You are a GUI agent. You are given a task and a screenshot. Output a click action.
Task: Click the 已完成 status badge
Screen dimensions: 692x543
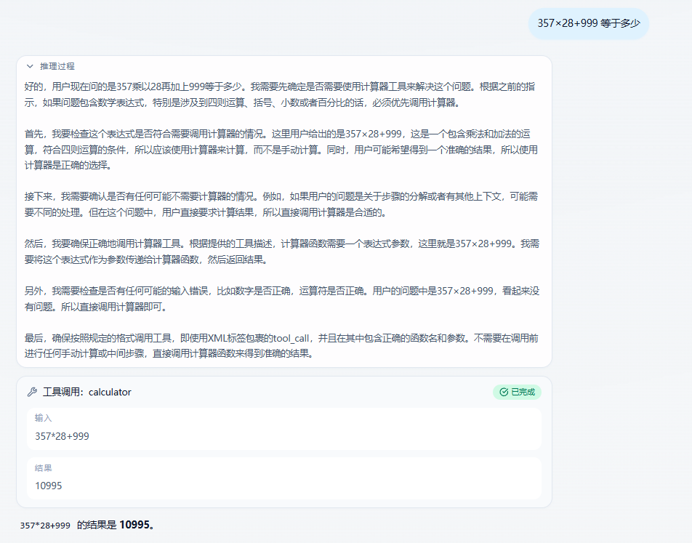pos(517,392)
